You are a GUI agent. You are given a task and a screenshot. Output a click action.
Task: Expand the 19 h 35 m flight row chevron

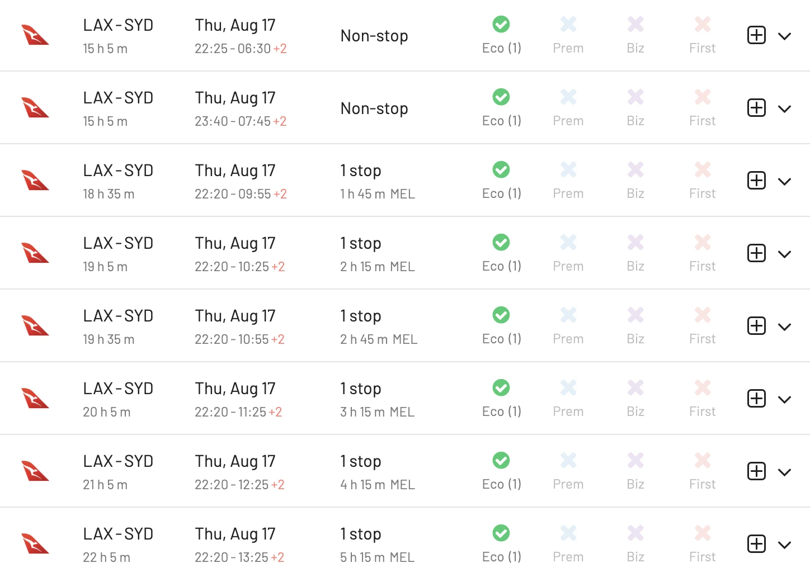click(784, 327)
